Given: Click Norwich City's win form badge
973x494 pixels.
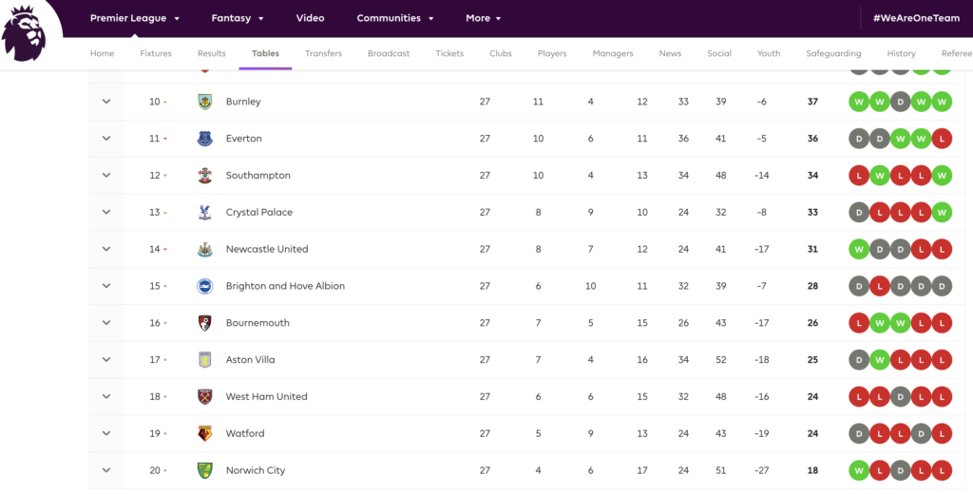Looking at the screenshot, I should pyautogui.click(x=859, y=470).
